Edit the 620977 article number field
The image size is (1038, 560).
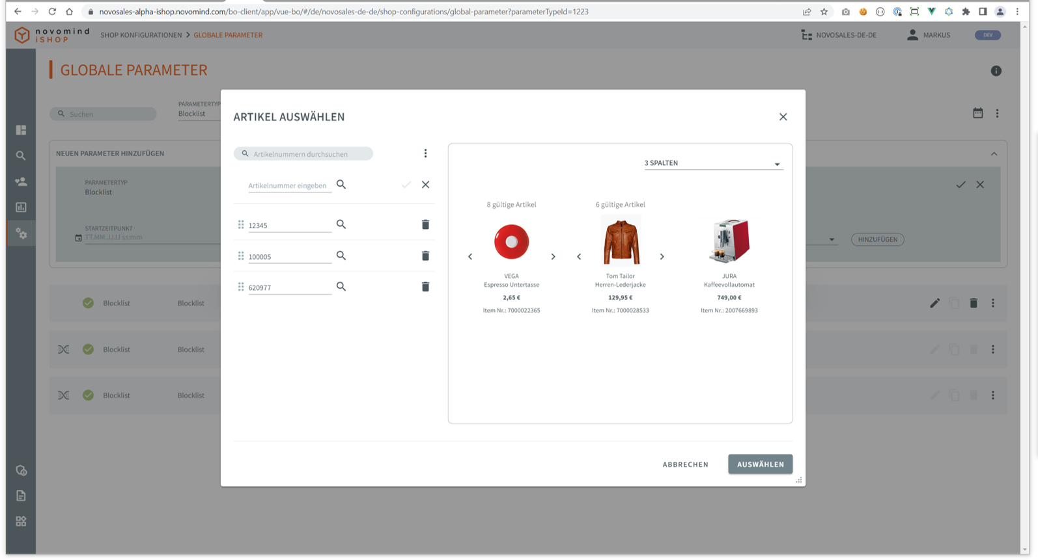point(289,287)
